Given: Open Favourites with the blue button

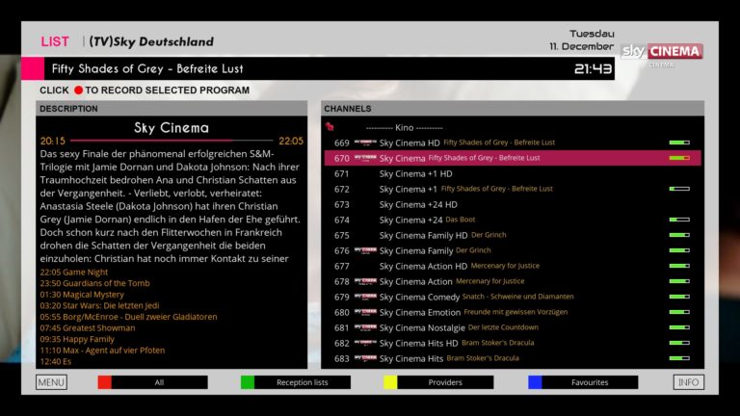Looking at the screenshot, I should (x=583, y=382).
